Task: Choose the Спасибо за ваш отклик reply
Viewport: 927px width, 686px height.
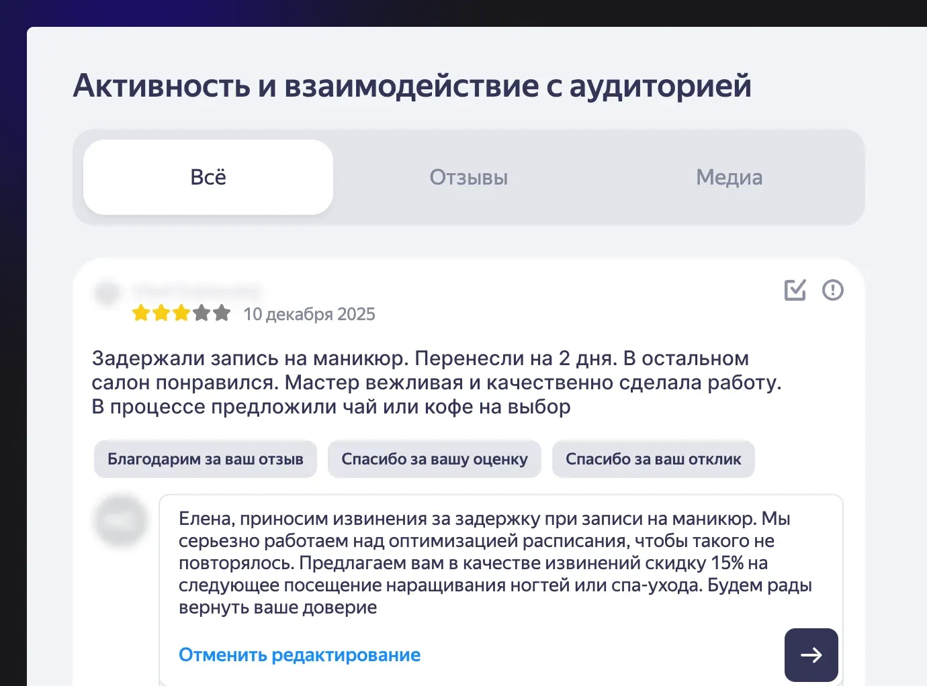Action: tap(653, 459)
